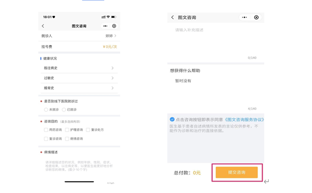
Task: Open the 就诊人 patient selector
Action: tap(79, 36)
